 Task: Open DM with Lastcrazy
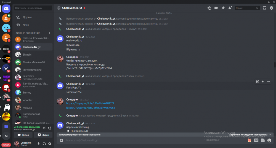coord(33,77)
